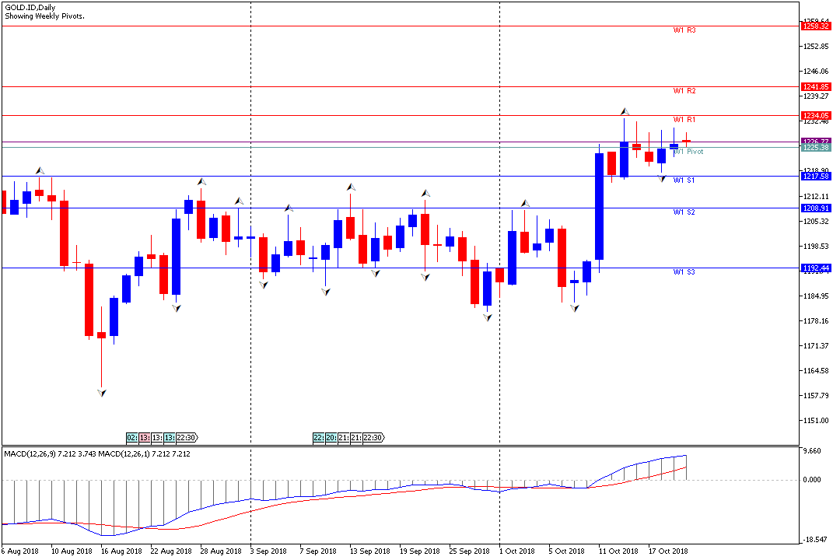Click the MACD(12,26,9) indicator label
This screenshot has width=840, height=560.
[30, 454]
